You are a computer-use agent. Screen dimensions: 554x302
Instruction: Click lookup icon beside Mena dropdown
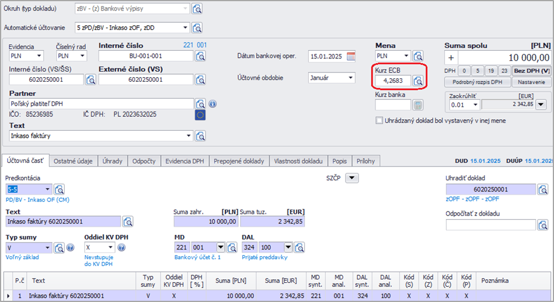[418, 56]
